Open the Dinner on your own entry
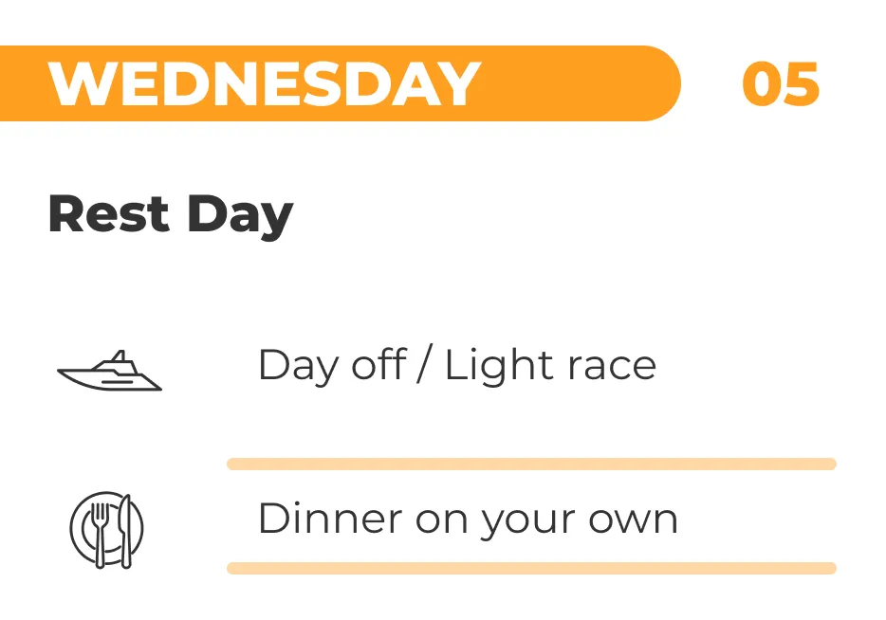886x620 pixels. point(468,519)
